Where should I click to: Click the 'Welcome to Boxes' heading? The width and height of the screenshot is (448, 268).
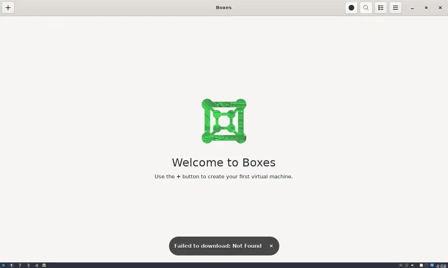[x=224, y=163]
